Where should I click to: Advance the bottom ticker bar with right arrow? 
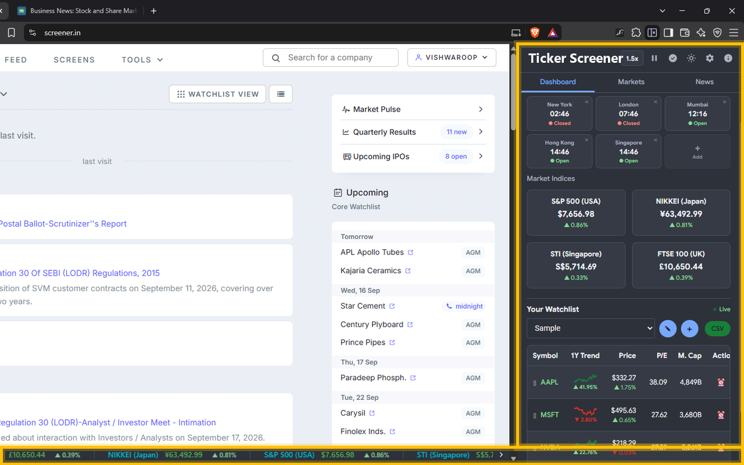[502, 455]
